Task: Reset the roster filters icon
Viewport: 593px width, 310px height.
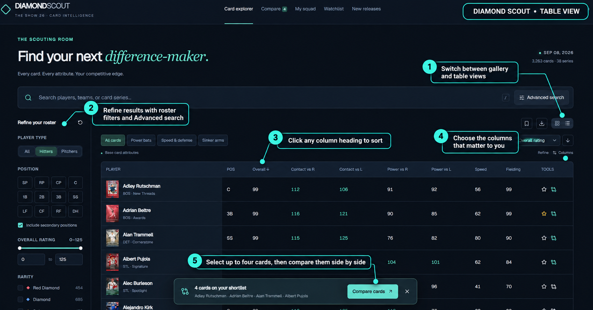Action: (x=80, y=122)
